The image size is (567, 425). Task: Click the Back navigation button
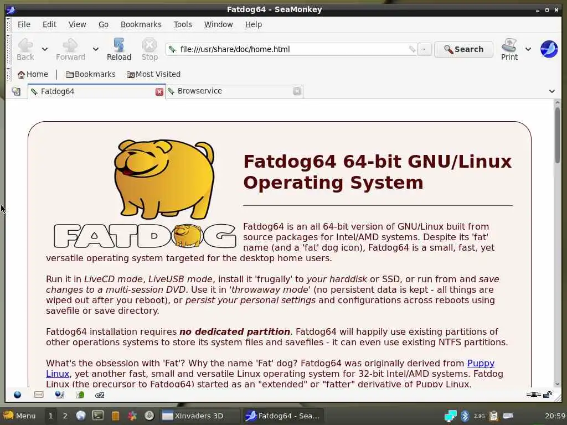25,49
